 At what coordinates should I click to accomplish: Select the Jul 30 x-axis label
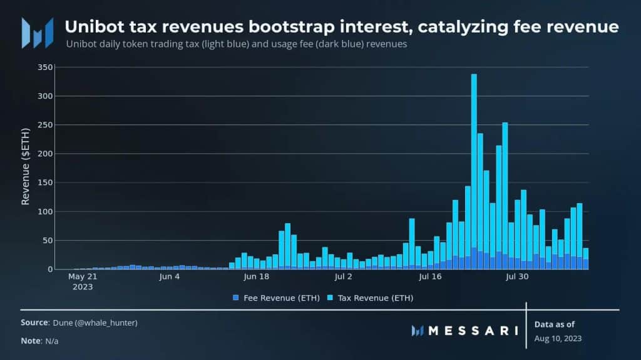coord(517,276)
